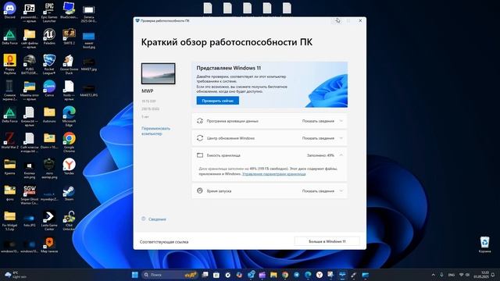Select the 'Autoruns' folder on desktop
Screen dimensions: 500x281
pos(49,115)
